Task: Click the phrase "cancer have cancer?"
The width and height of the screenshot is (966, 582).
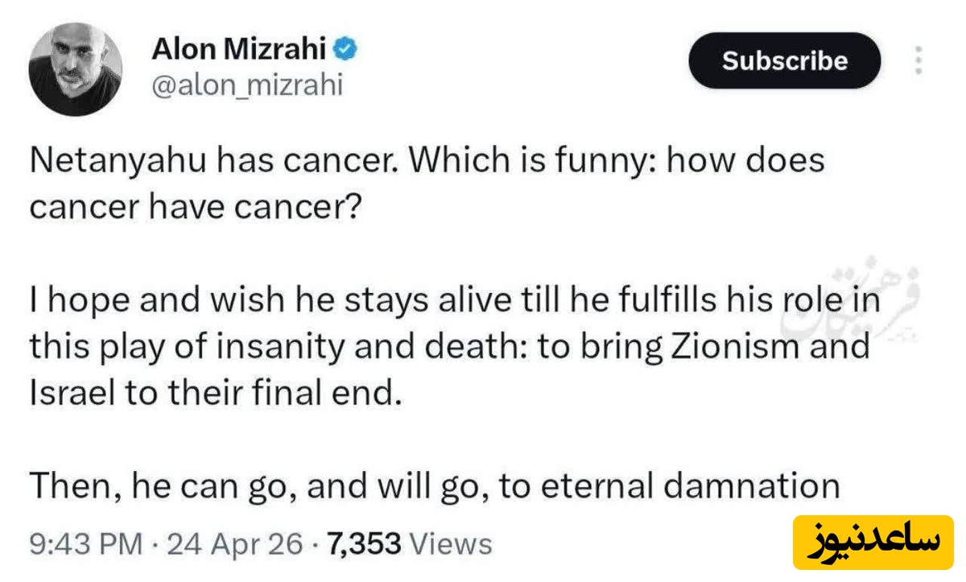Action: tap(196, 207)
